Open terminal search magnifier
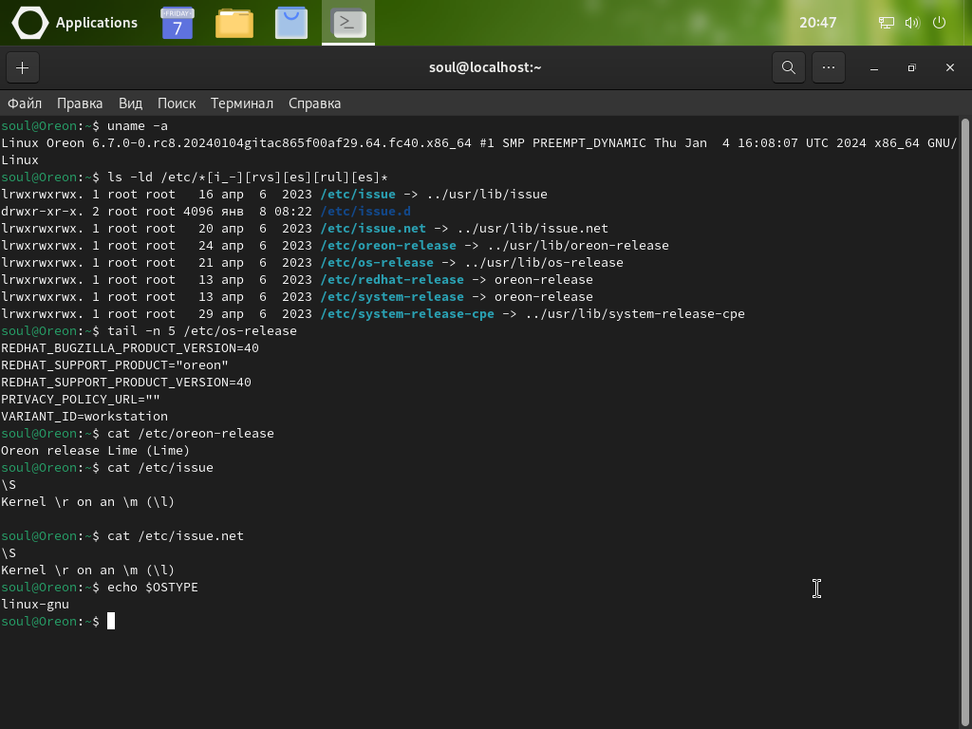Image resolution: width=972 pixels, height=729 pixels. 789,67
